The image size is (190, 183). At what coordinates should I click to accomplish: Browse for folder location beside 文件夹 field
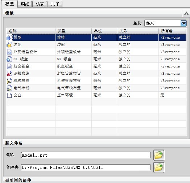[159, 167]
